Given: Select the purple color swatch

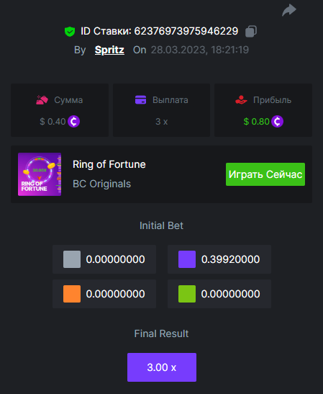Looking at the screenshot, I should pos(187,259).
